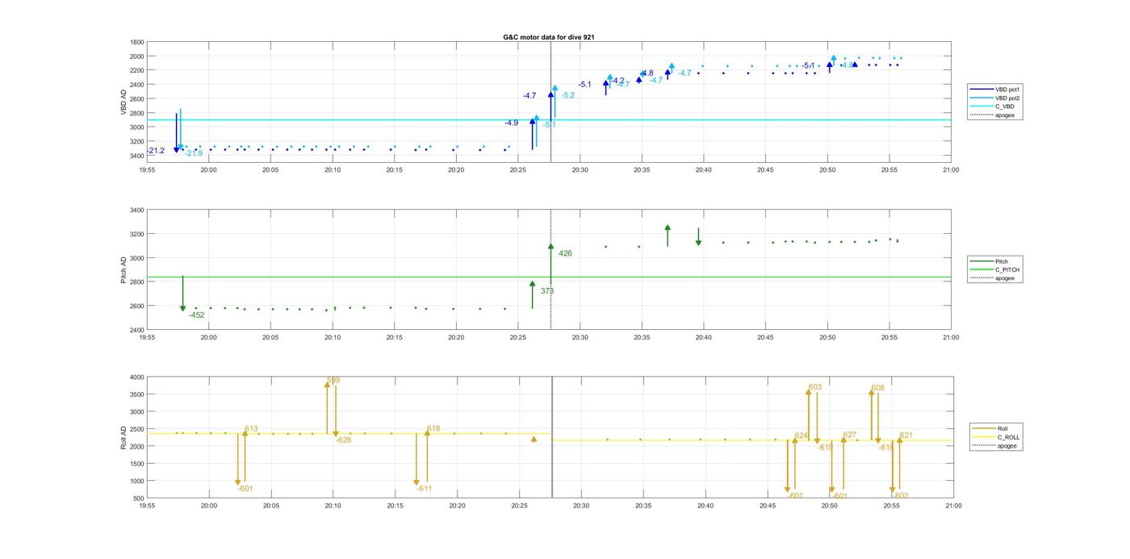Click the '4000' tick on Roll y-axis
Image resolution: width=1130 pixels, height=559 pixels.
coord(137,377)
